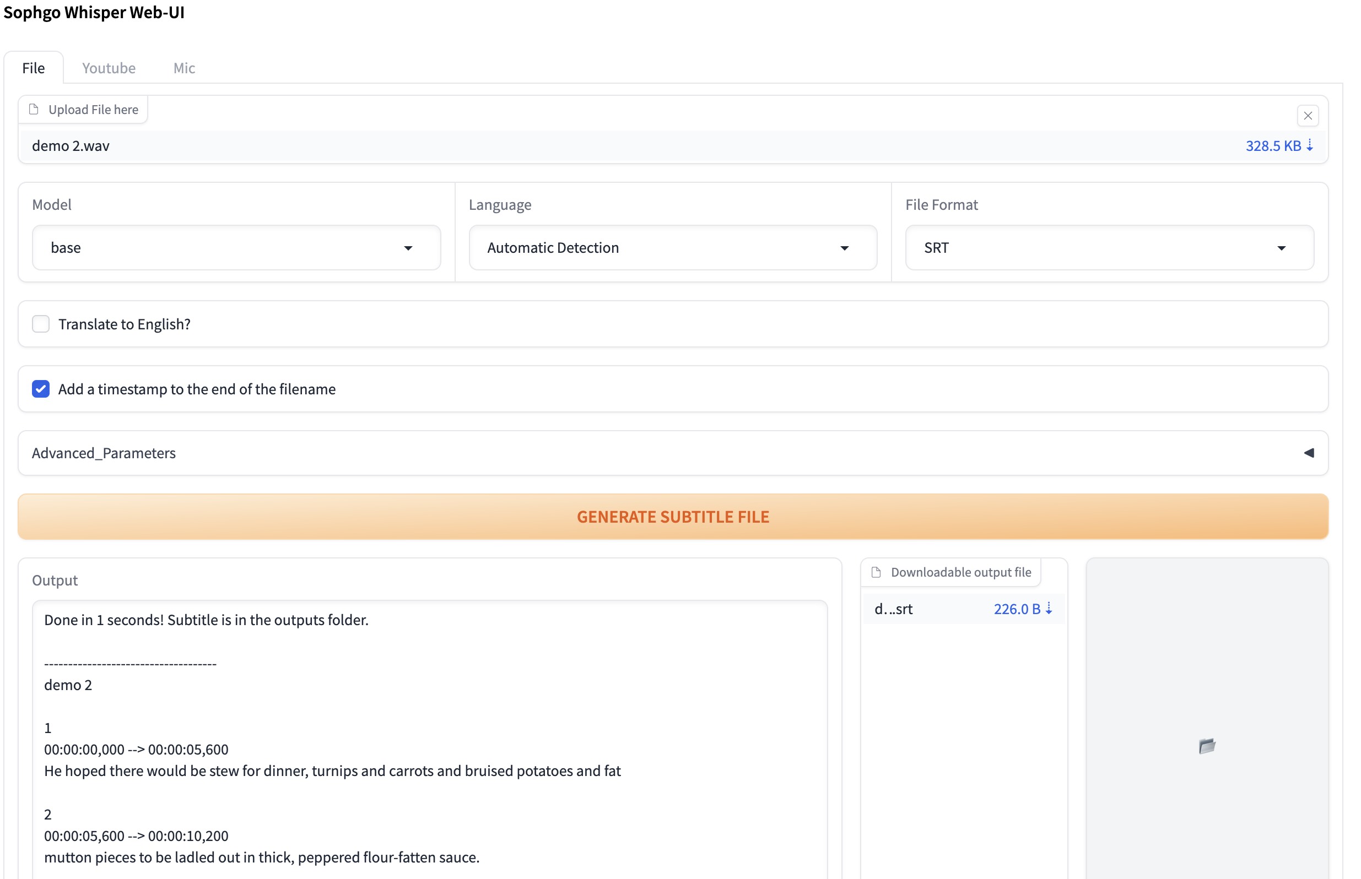The image size is (1361, 879).
Task: Click the Model dropdown arrow icon
Action: (408, 248)
